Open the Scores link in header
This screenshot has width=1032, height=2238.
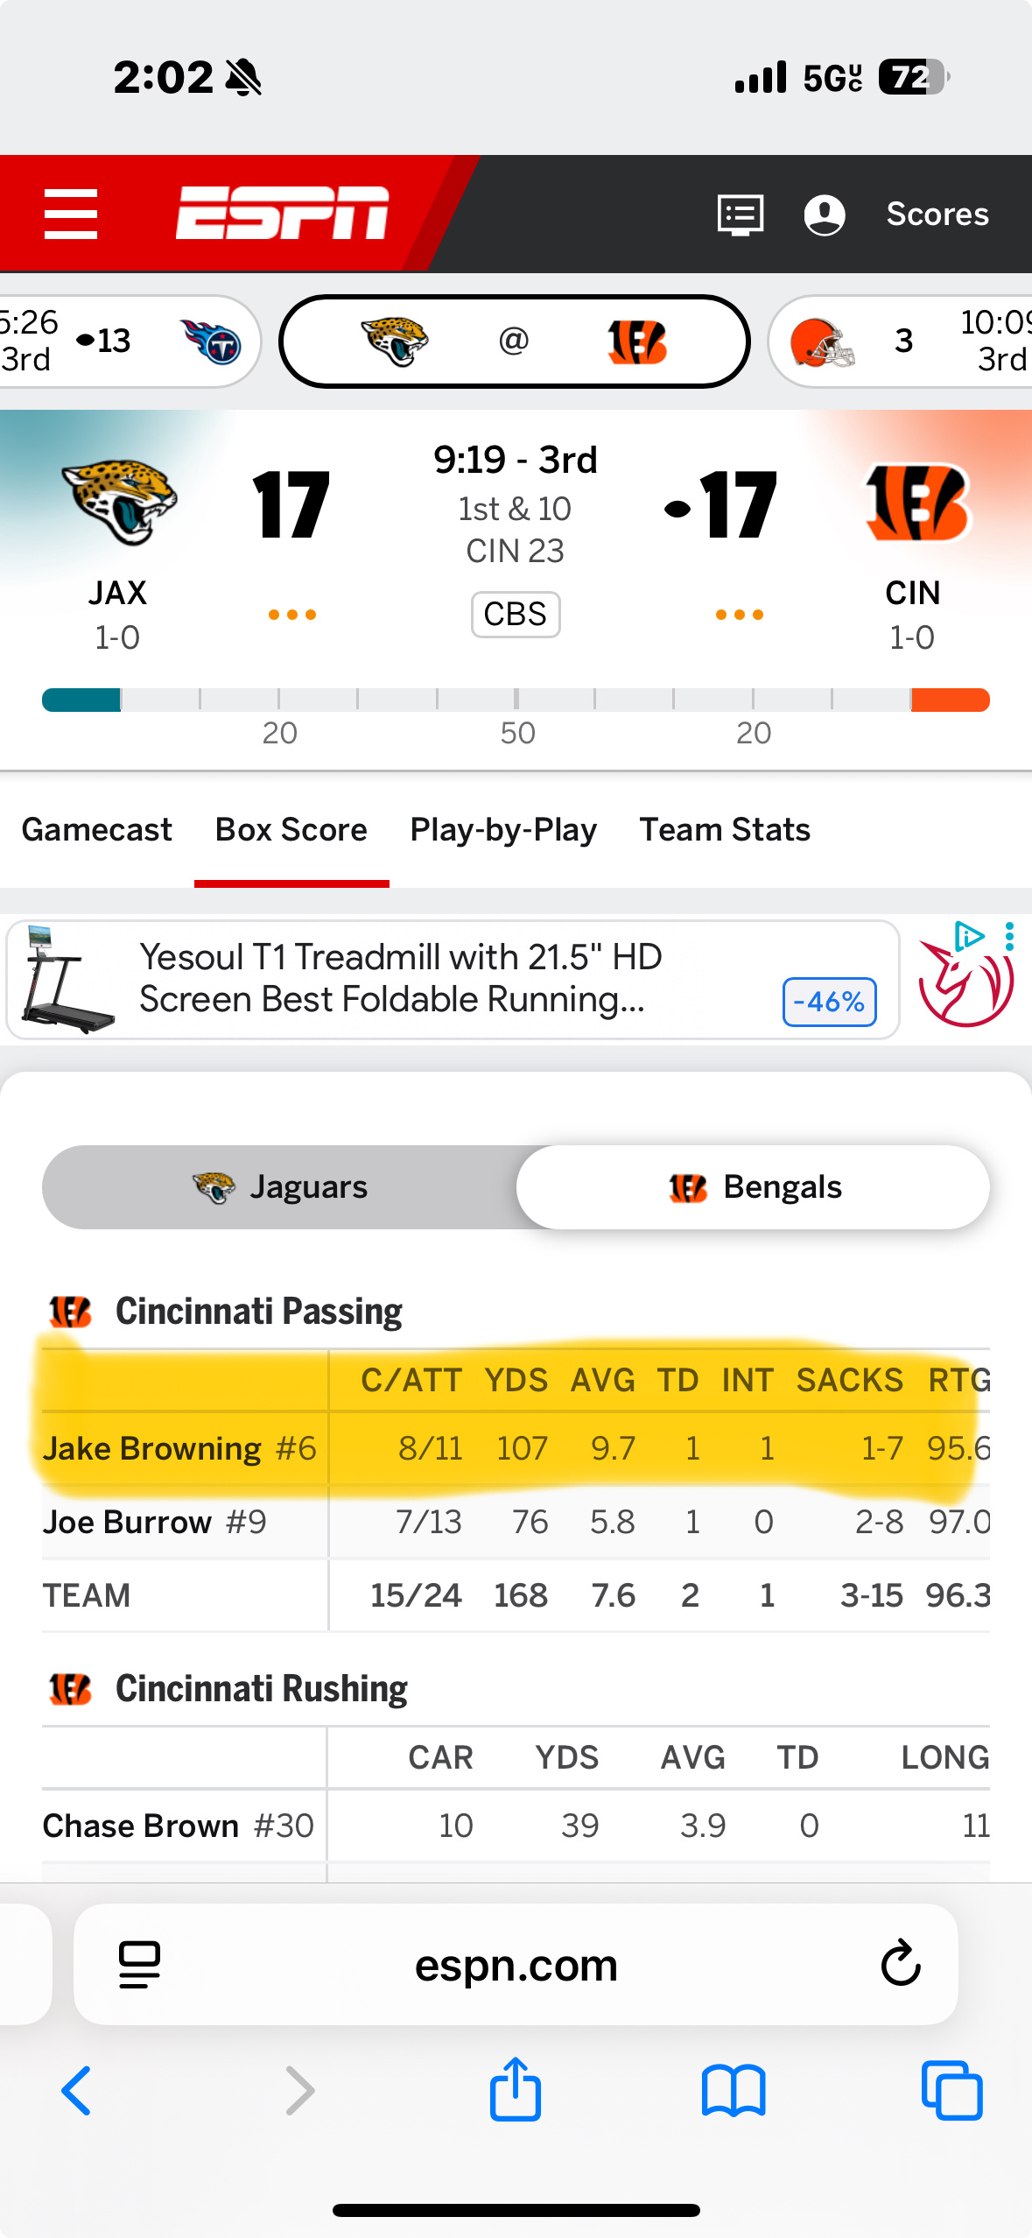(937, 214)
